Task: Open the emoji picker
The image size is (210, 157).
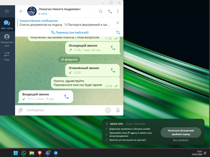Action: pyautogui.click(x=108, y=110)
